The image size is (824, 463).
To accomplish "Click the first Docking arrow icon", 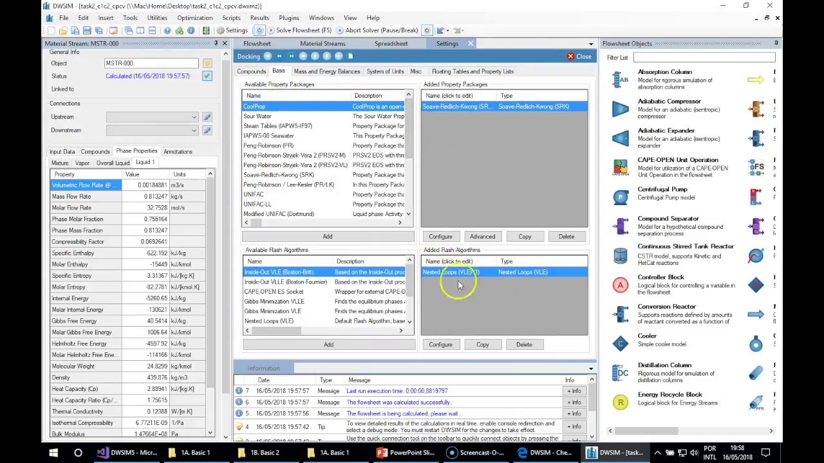I will [268, 56].
